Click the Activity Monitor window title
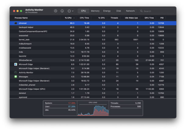This screenshot has height=131, width=186. tap(34, 10)
